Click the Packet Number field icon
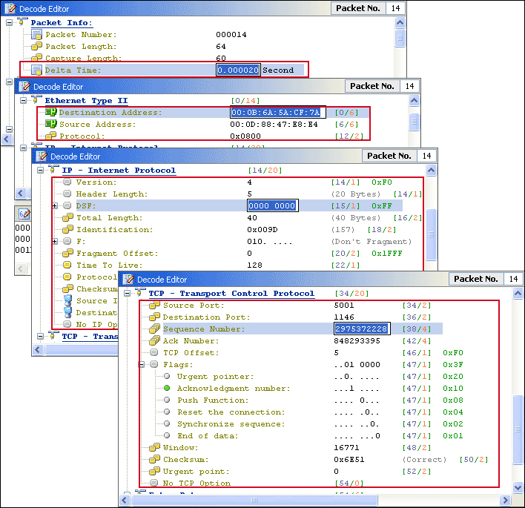Image resolution: width=525 pixels, height=508 pixels. 36,35
